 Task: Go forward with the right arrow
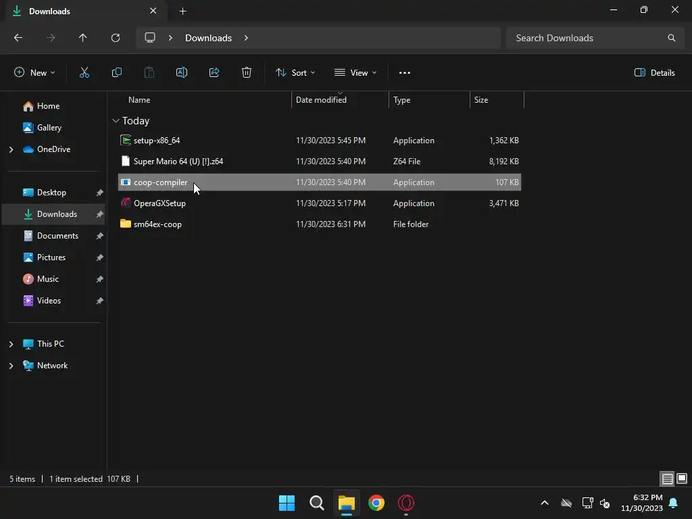coord(51,38)
